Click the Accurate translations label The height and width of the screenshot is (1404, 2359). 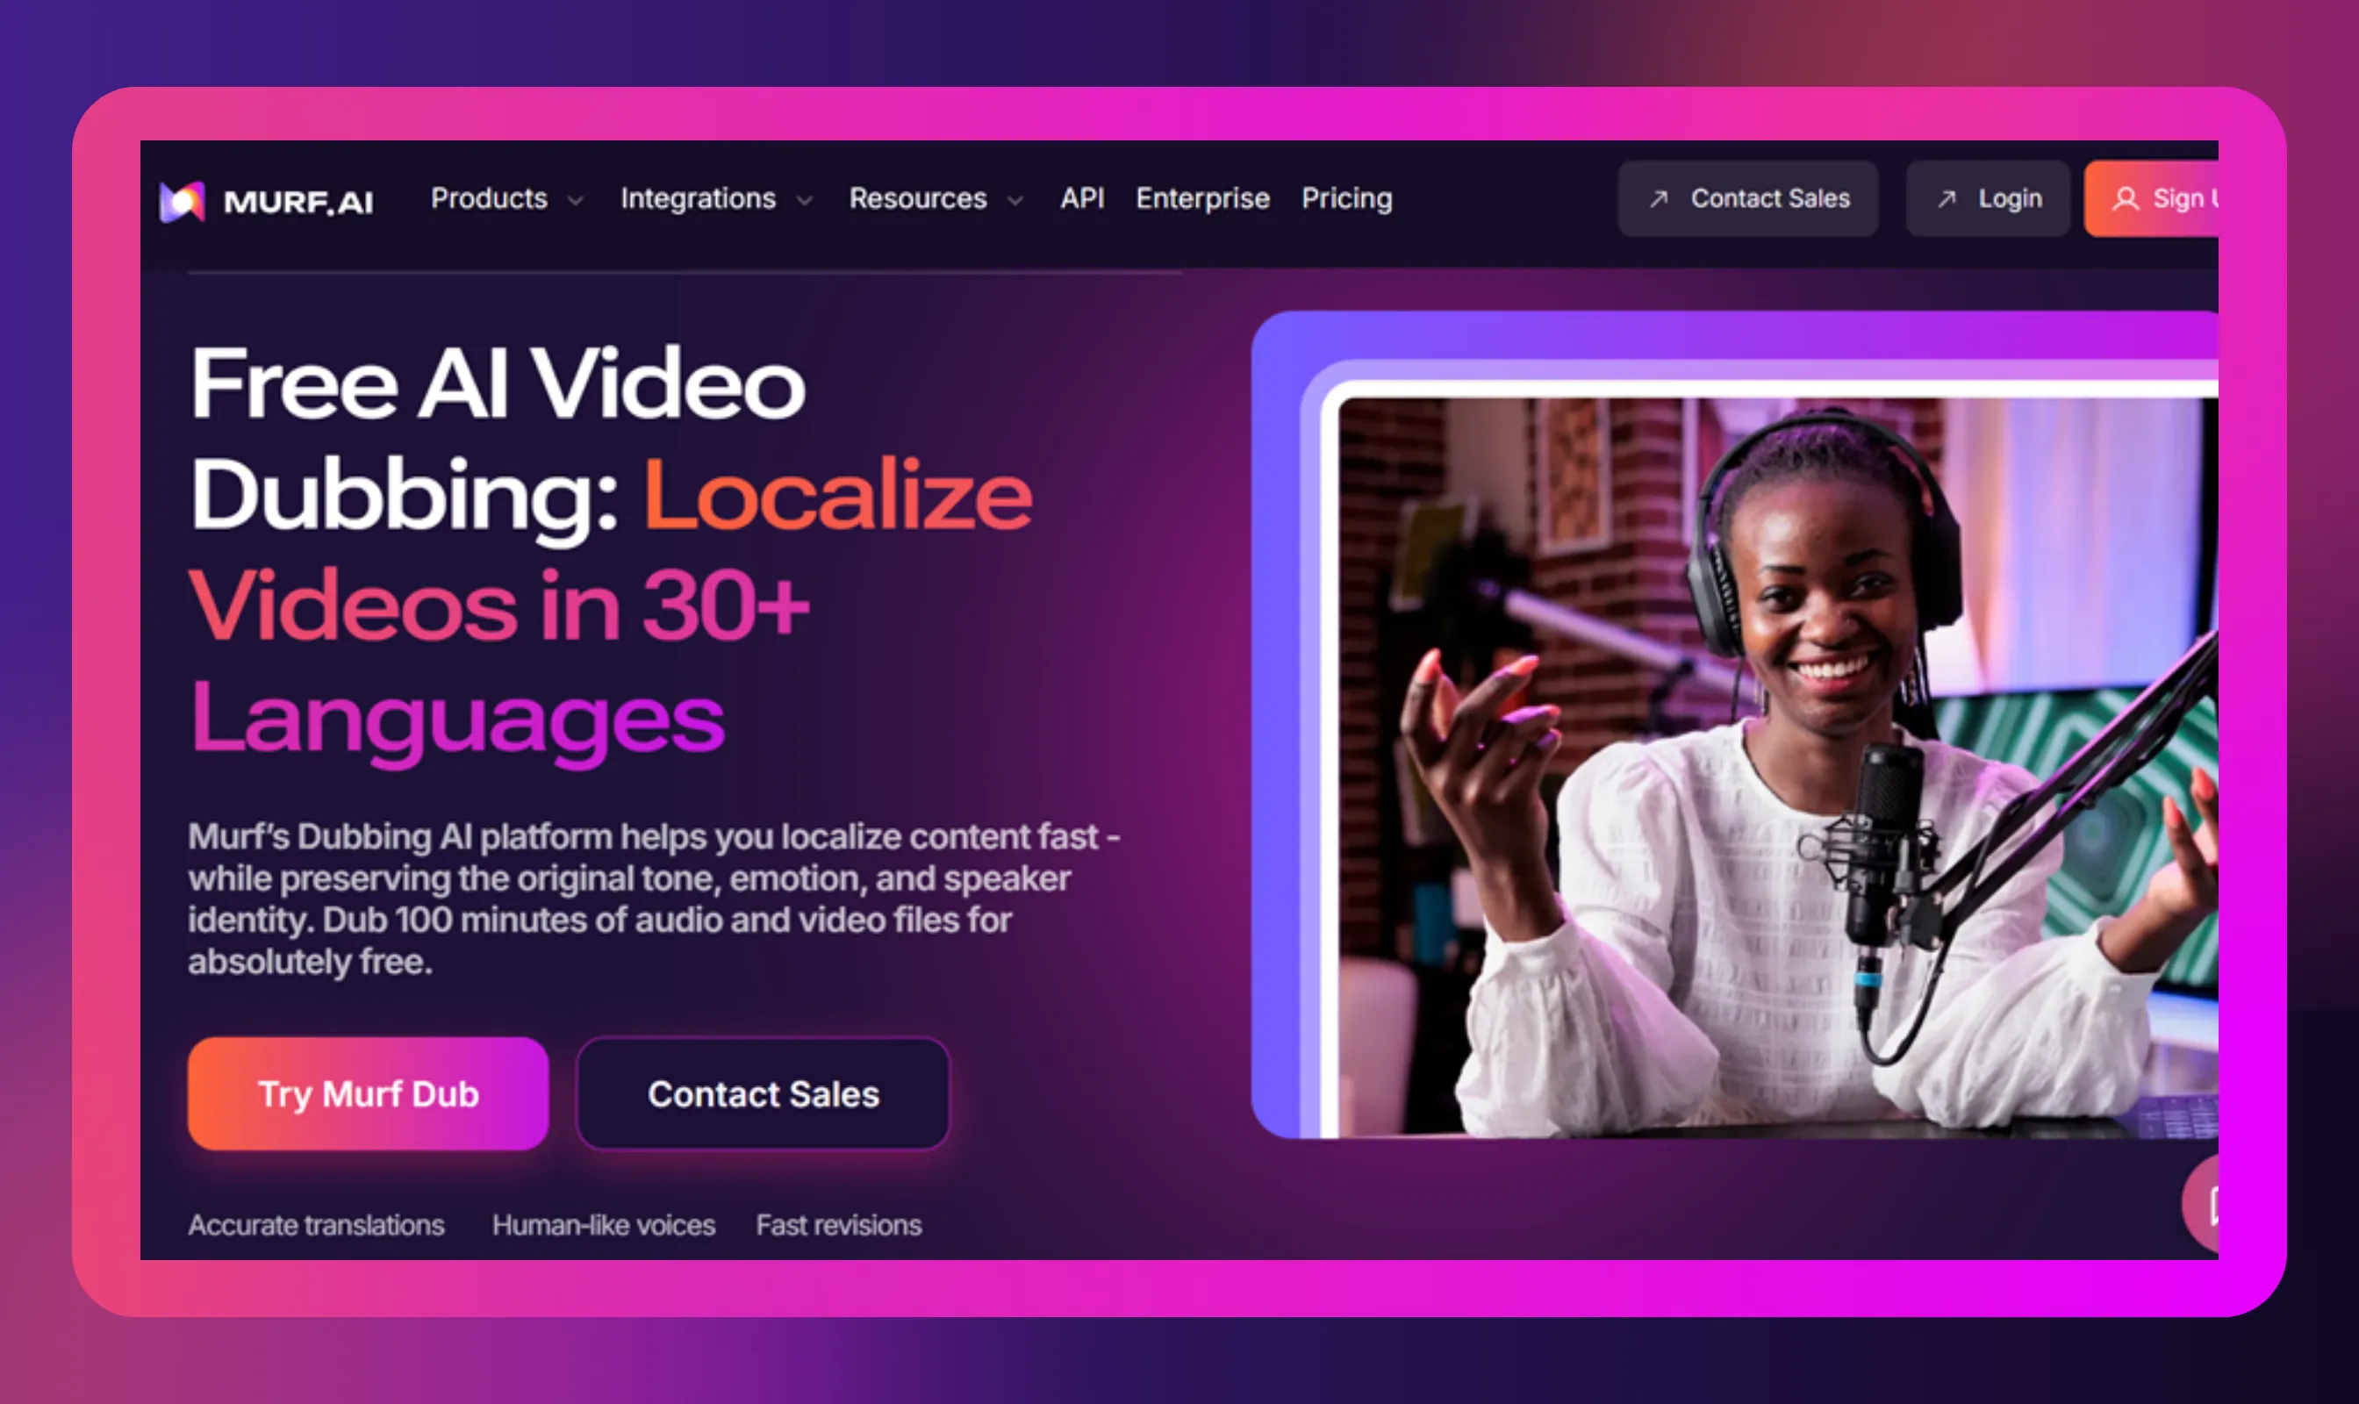click(x=316, y=1224)
